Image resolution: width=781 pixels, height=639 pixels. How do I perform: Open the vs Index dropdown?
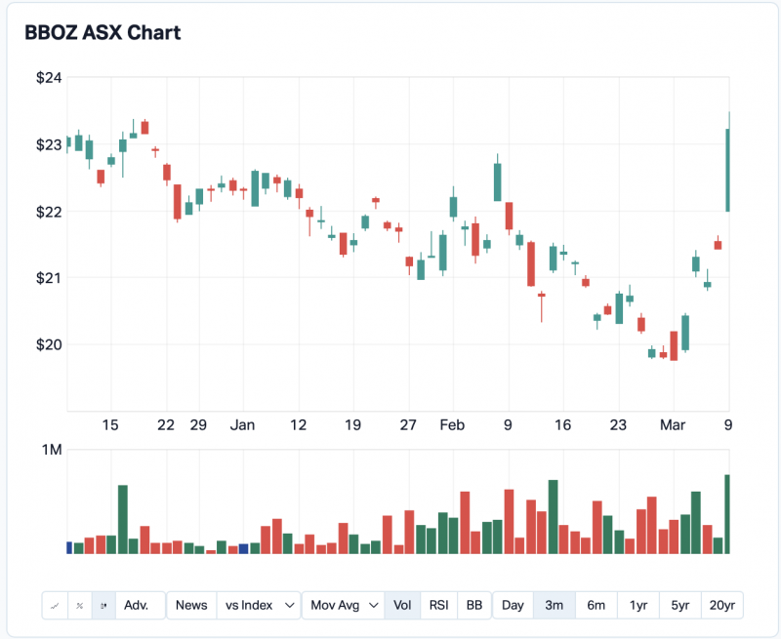[259, 606]
